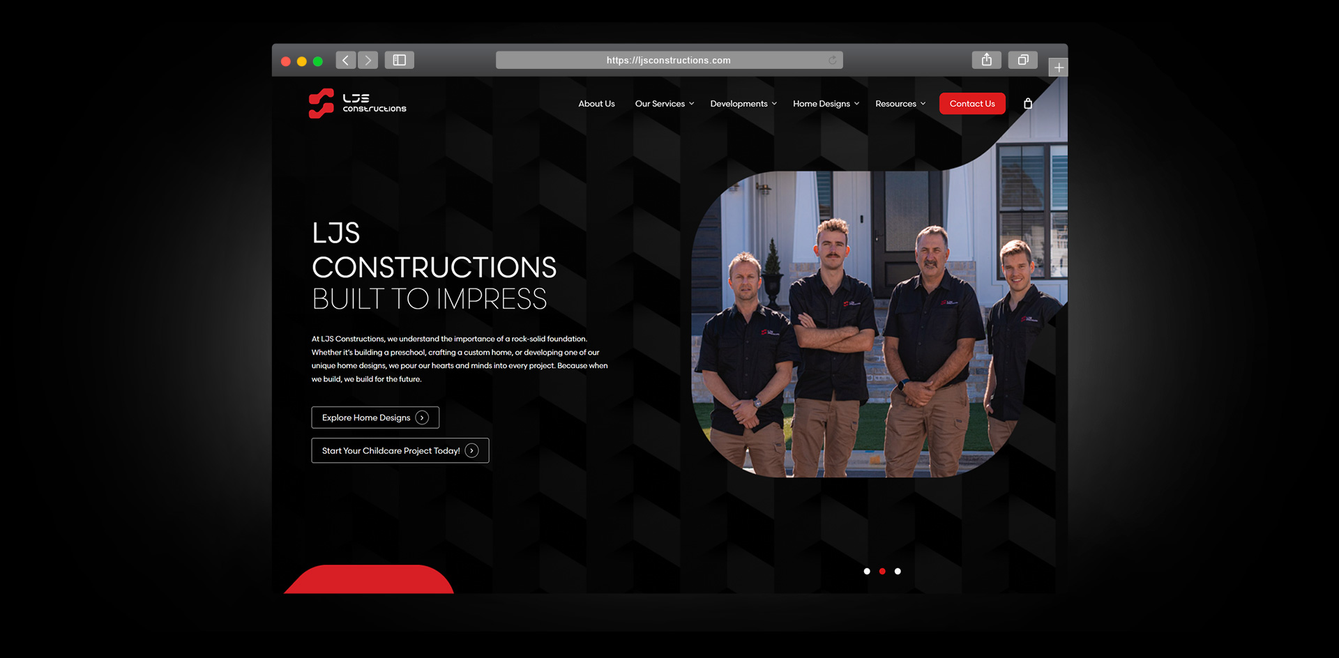The height and width of the screenshot is (658, 1339).
Task: Click the browser back arrow
Action: pyautogui.click(x=345, y=61)
